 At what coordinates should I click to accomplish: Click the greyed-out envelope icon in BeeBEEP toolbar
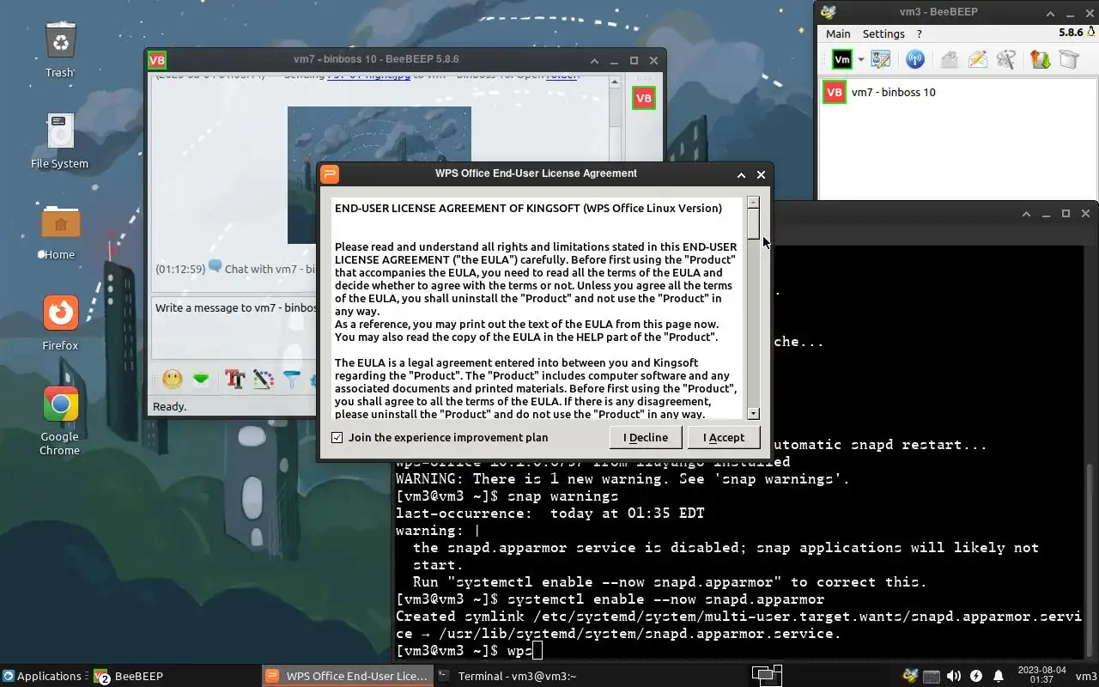pos(949,59)
